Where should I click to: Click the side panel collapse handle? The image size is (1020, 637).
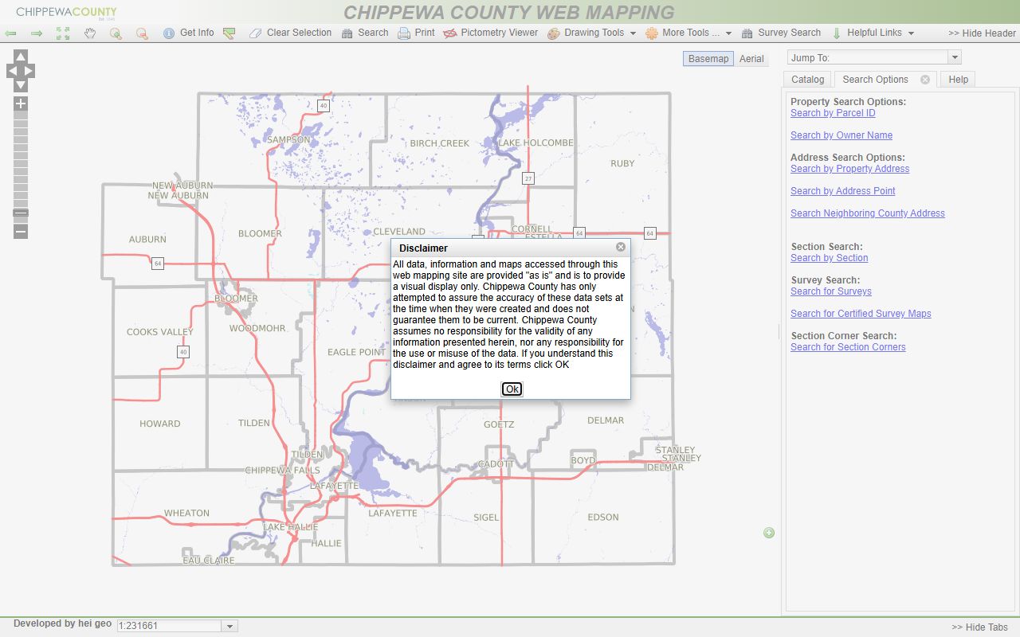[779, 332]
